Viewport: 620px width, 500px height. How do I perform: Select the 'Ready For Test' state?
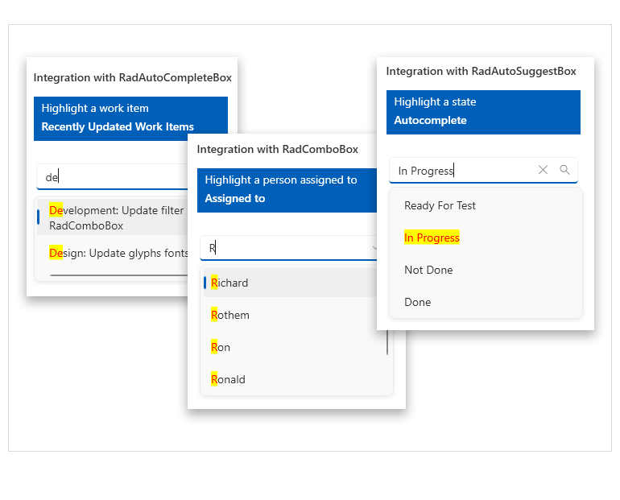(486, 205)
